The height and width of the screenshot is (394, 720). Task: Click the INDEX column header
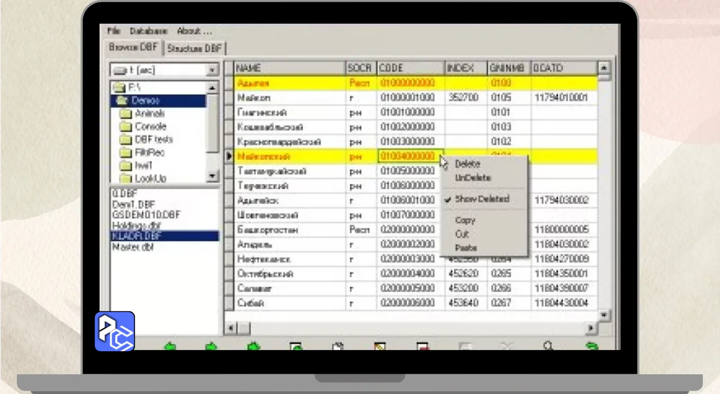pyautogui.click(x=466, y=68)
